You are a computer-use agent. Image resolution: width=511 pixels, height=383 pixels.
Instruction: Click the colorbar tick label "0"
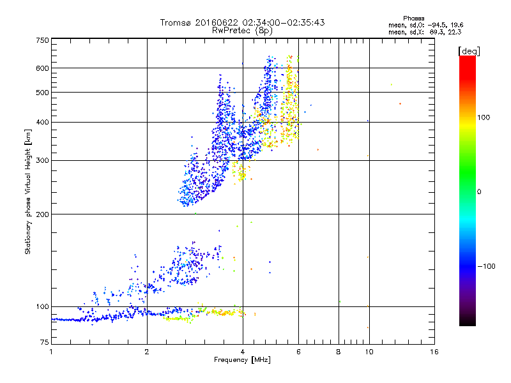(x=479, y=191)
